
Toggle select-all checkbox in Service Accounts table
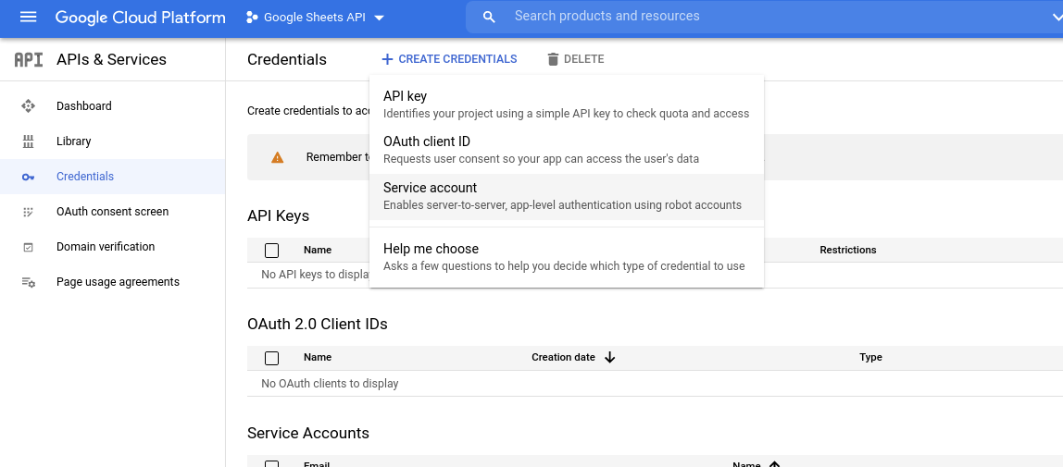point(272,464)
